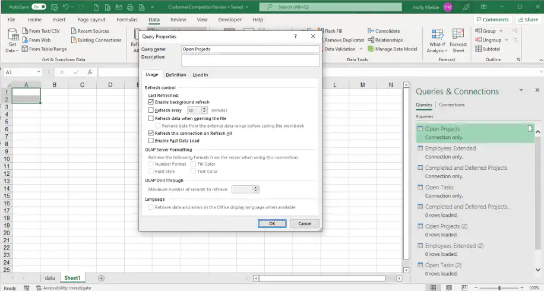Click zoom in plus button
544x291 pixels.
click(x=522, y=288)
